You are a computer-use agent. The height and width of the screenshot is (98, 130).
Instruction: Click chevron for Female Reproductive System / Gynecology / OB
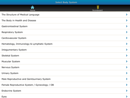click(127, 85)
